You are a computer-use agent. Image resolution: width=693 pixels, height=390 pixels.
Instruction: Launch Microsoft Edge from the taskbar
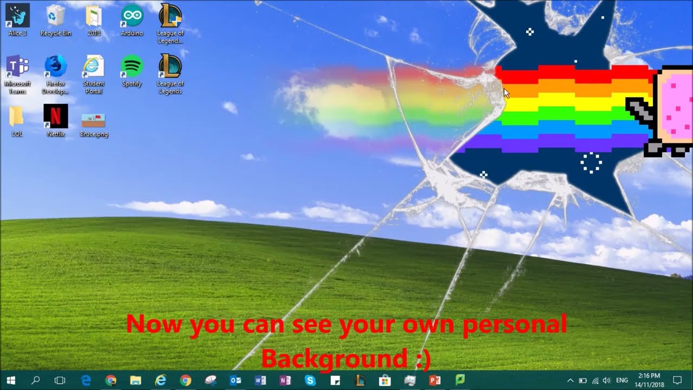click(x=86, y=380)
